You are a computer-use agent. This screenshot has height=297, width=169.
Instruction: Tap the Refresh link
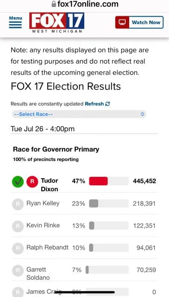pos(94,104)
